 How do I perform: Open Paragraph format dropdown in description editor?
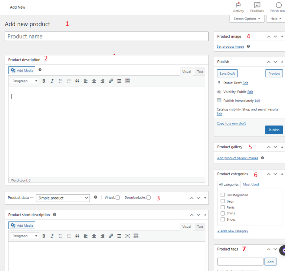(24, 81)
